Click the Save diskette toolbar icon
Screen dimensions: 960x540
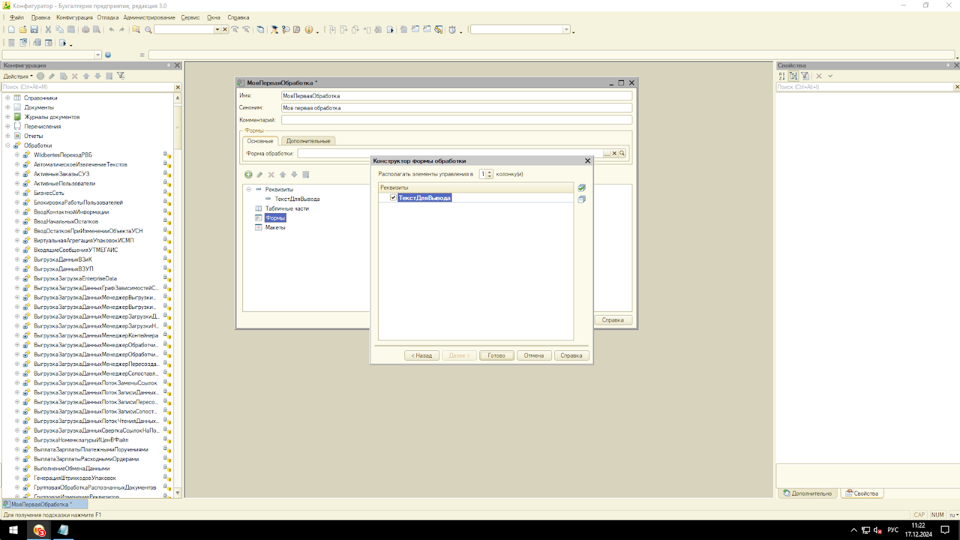pyautogui.click(x=34, y=29)
